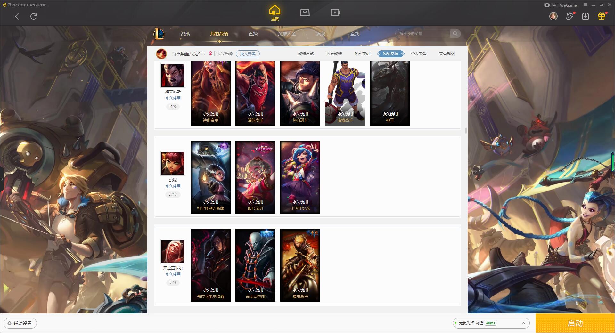Open 科学怪熊的新娘 skin card

[210, 177]
